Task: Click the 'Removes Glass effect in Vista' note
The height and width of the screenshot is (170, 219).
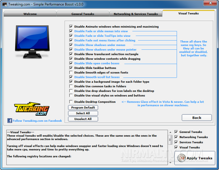Action: click(163, 103)
